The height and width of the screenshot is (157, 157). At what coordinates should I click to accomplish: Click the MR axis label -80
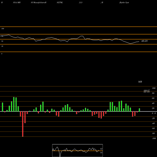click(x=153, y=133)
